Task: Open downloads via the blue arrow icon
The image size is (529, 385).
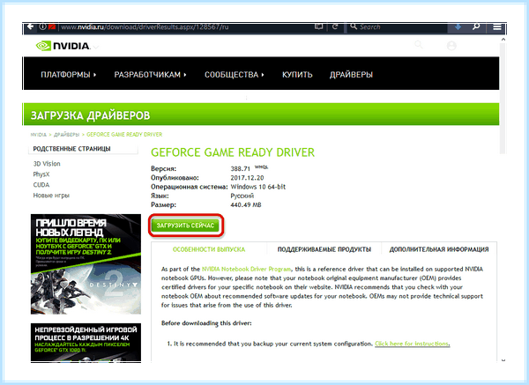Action: tap(458, 26)
